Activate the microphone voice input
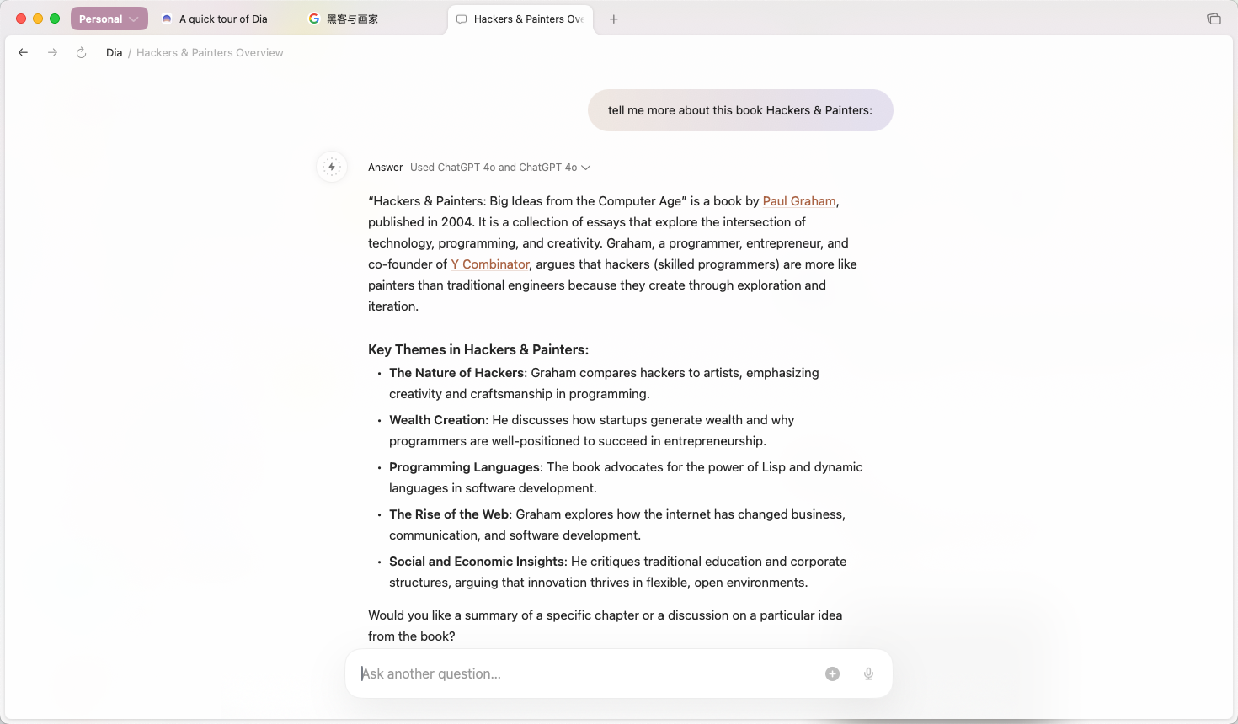Viewport: 1238px width, 724px height. 868,673
